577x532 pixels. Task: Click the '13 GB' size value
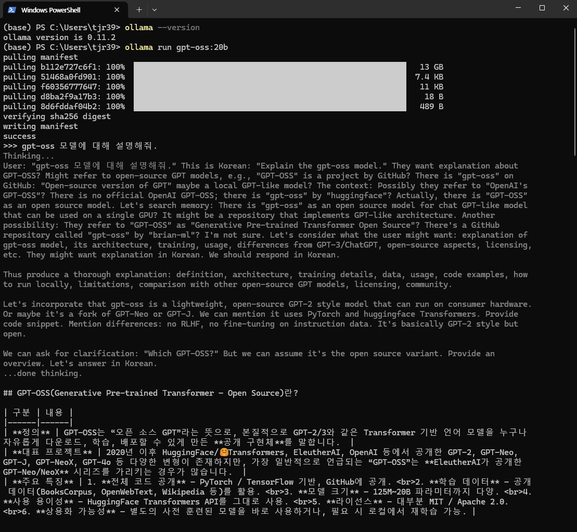coord(432,67)
